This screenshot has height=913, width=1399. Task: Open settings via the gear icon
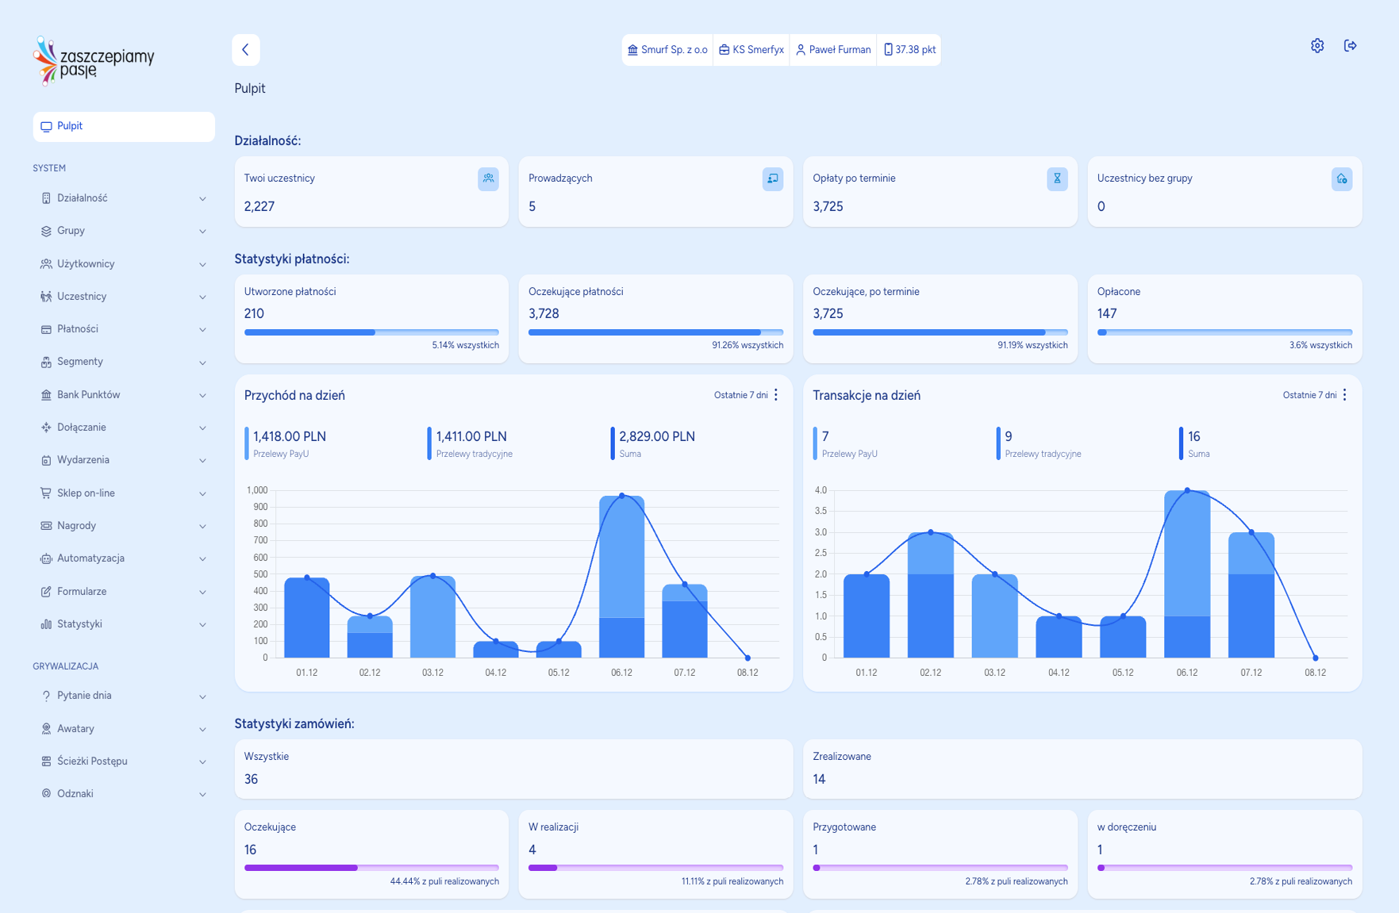point(1317,46)
